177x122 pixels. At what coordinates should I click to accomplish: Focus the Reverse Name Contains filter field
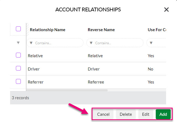tap(115, 43)
